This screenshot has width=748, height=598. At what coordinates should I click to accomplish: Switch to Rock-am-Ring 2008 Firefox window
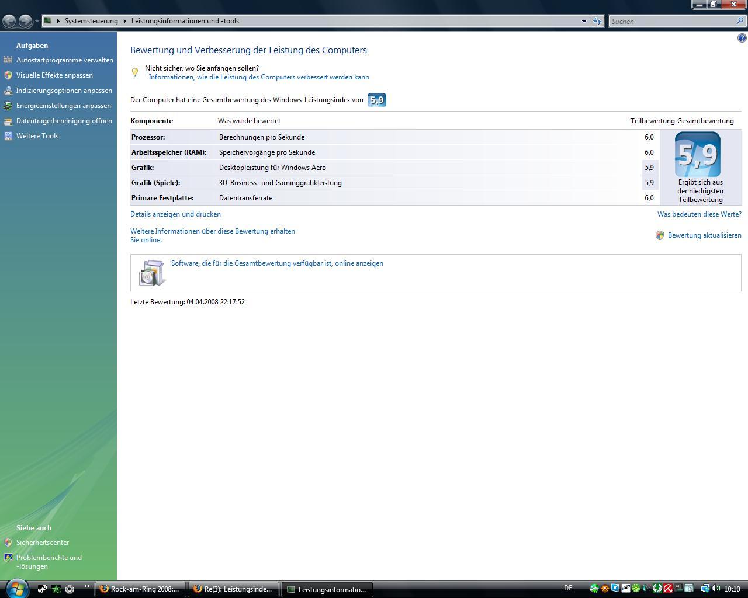[x=140, y=589]
